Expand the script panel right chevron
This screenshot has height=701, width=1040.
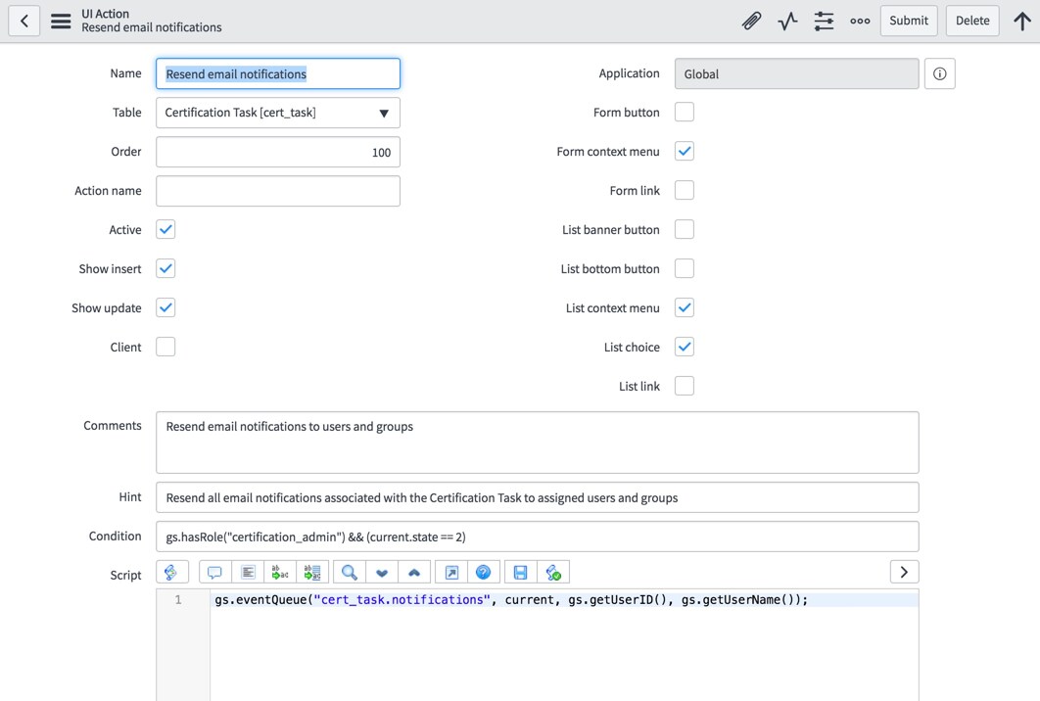904,572
